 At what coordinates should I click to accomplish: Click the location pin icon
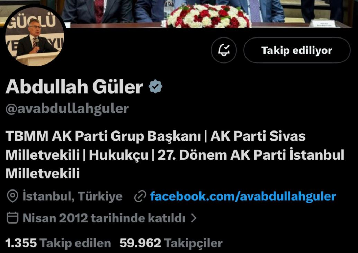12,196
